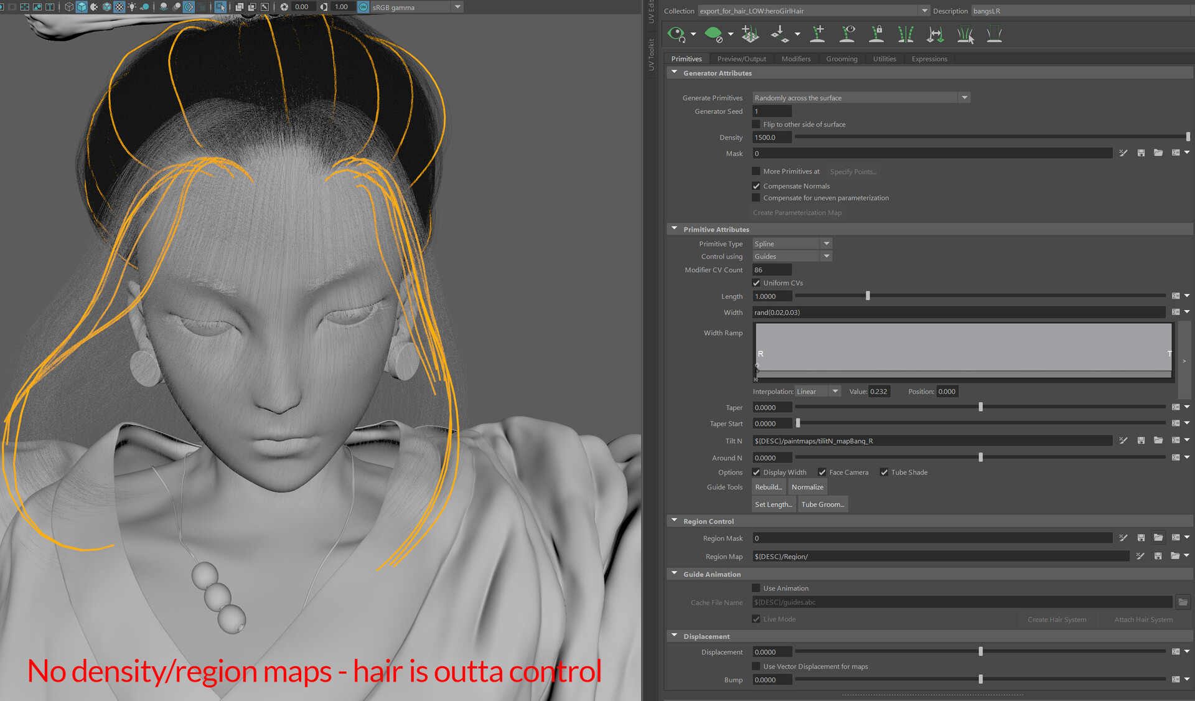This screenshot has height=701, width=1195.
Task: Click the lock guides icon
Action: pos(876,34)
